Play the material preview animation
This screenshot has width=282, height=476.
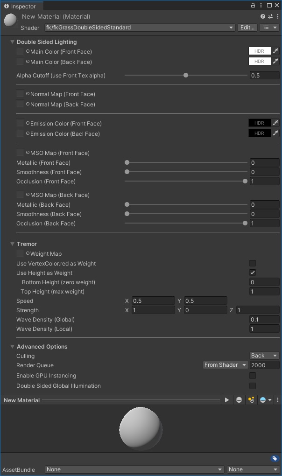(226, 400)
